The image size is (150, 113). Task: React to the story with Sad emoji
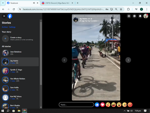point(124,105)
